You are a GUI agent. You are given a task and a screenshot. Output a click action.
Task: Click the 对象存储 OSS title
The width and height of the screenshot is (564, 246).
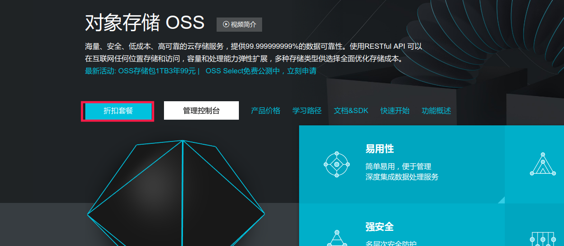(x=145, y=22)
